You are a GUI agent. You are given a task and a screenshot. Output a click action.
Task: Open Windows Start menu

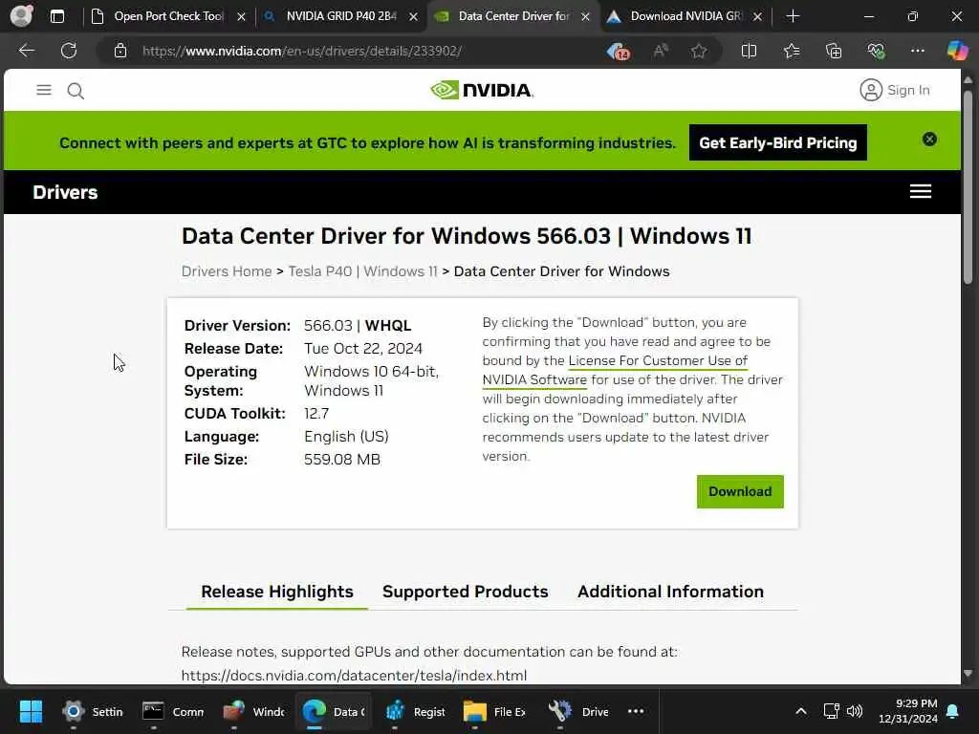31,711
